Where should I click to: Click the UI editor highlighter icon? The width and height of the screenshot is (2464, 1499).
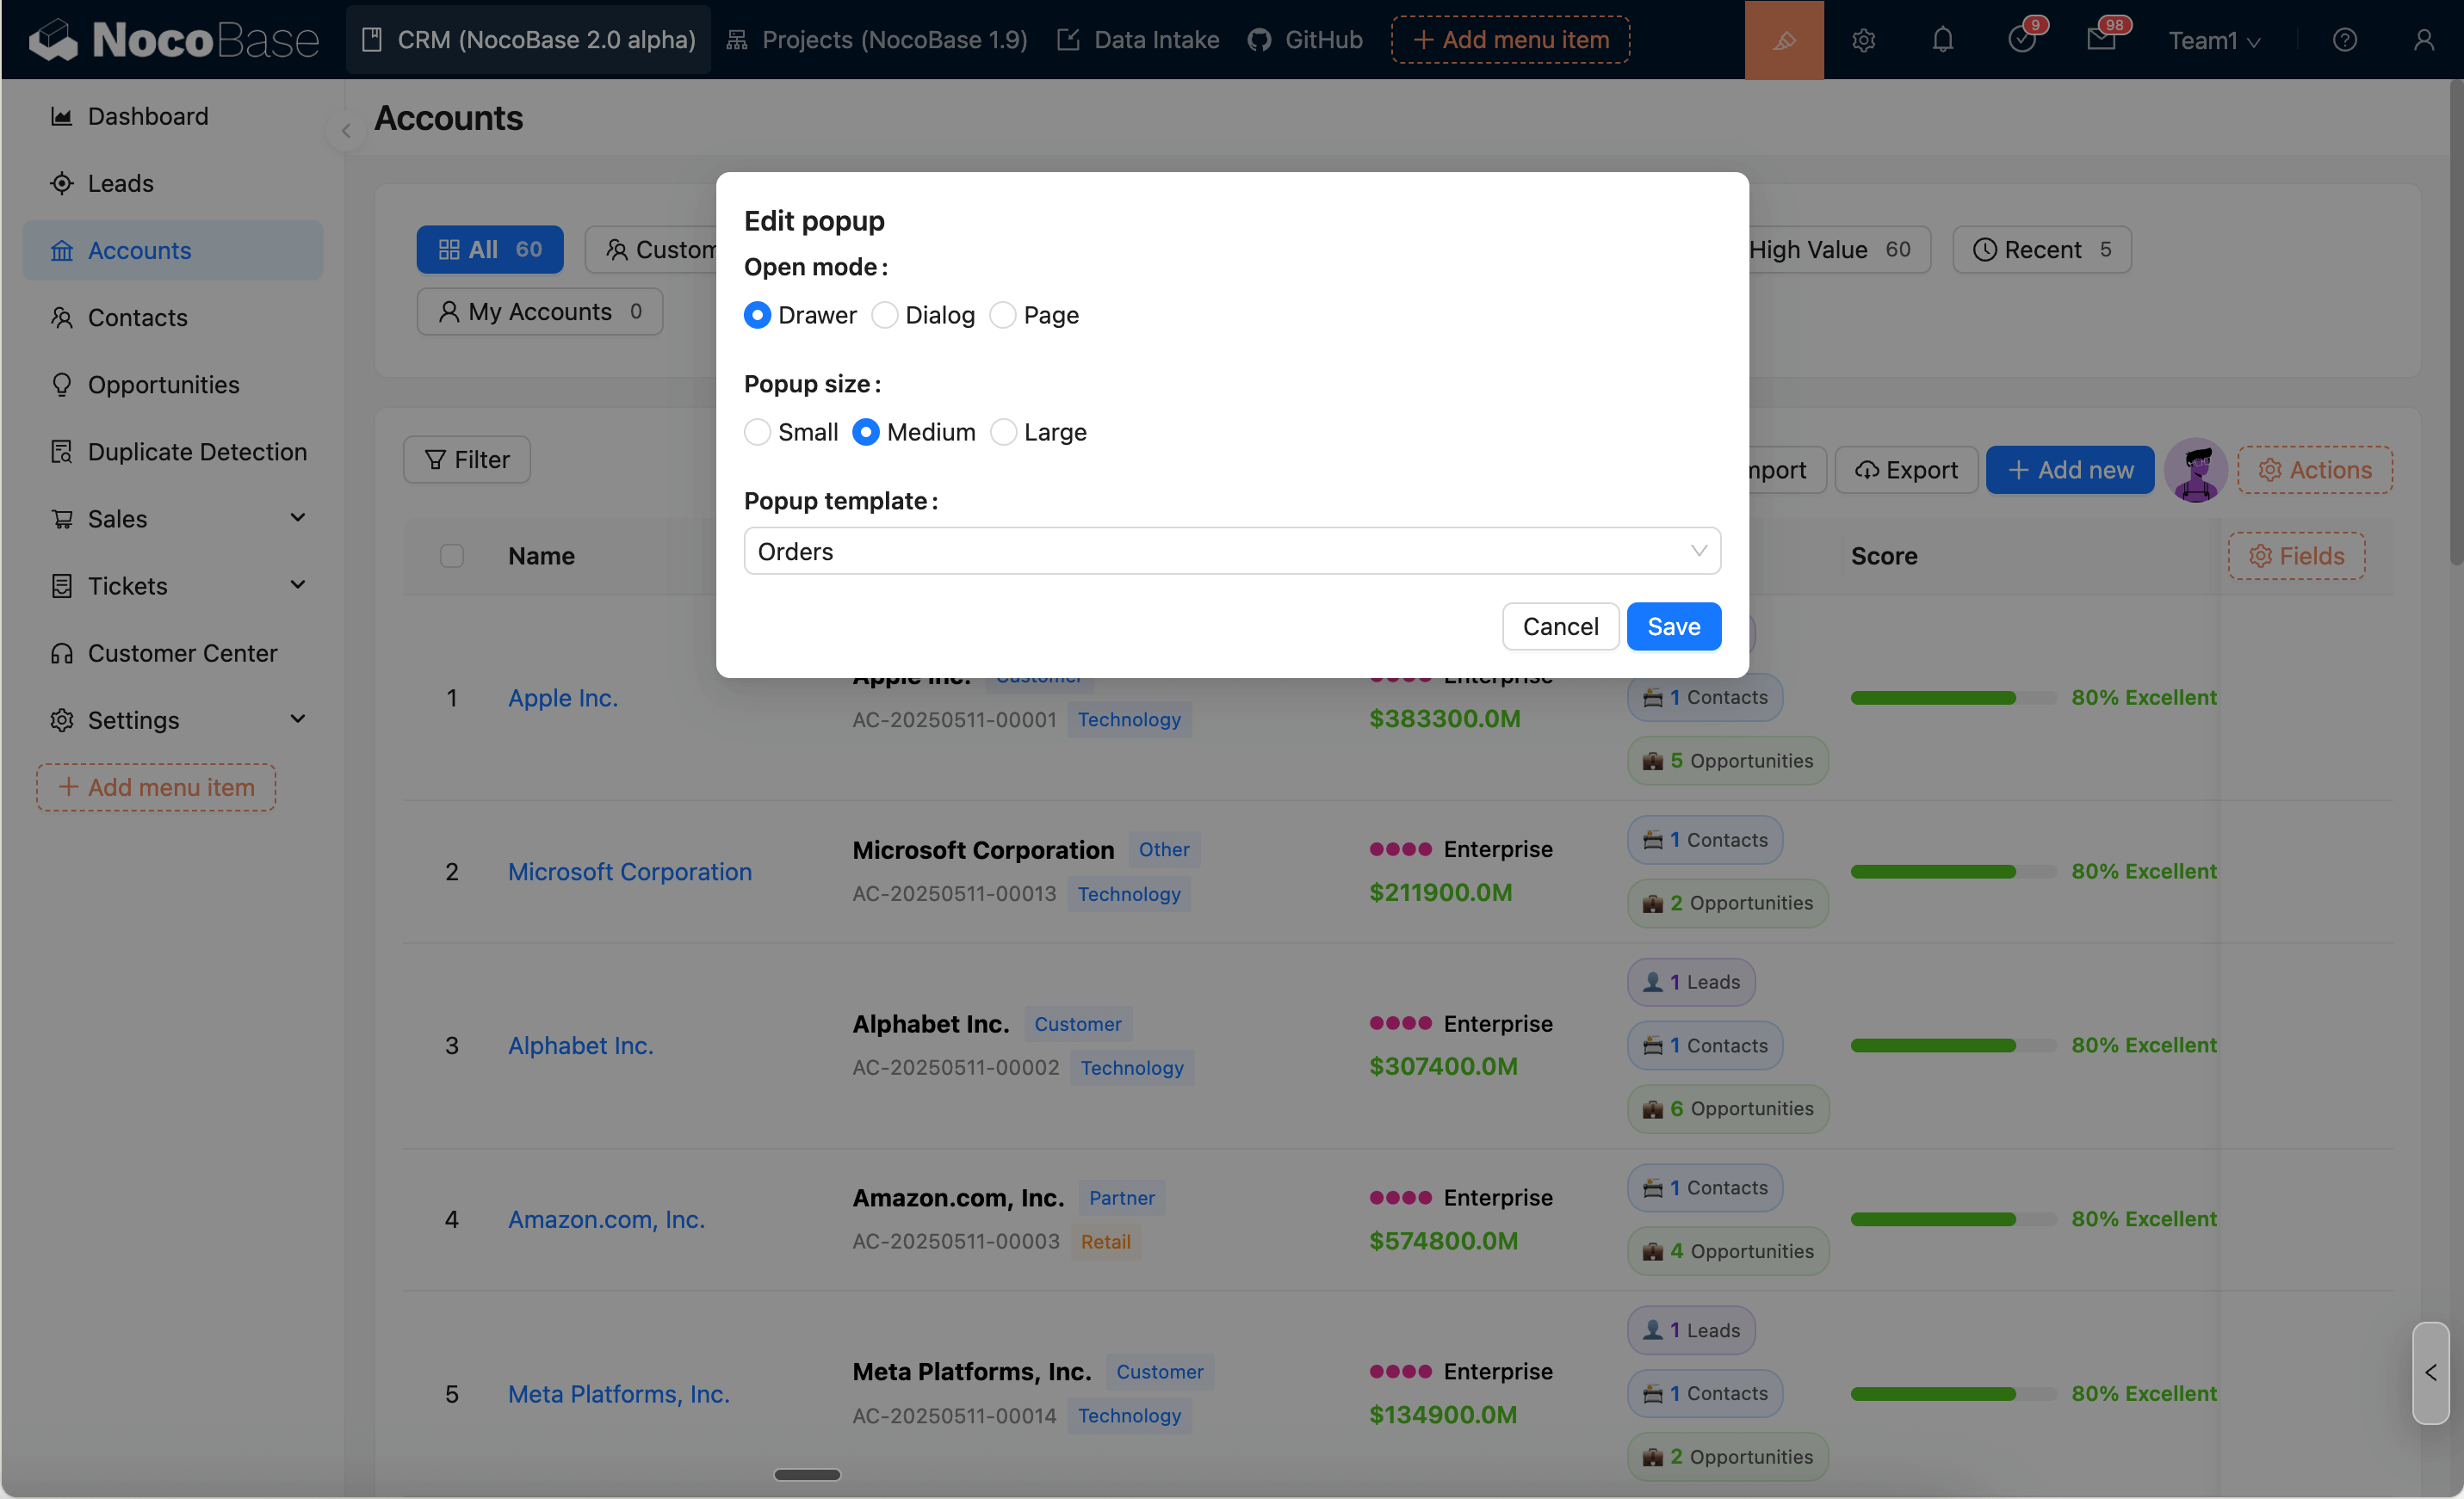1783,40
